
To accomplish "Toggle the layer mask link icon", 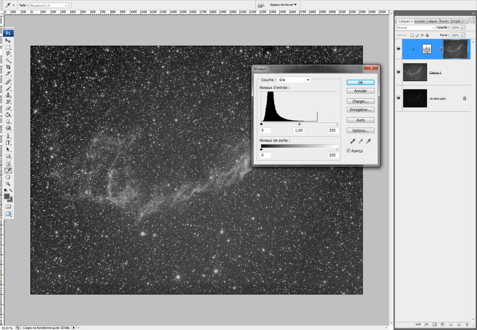I will click(441, 49).
